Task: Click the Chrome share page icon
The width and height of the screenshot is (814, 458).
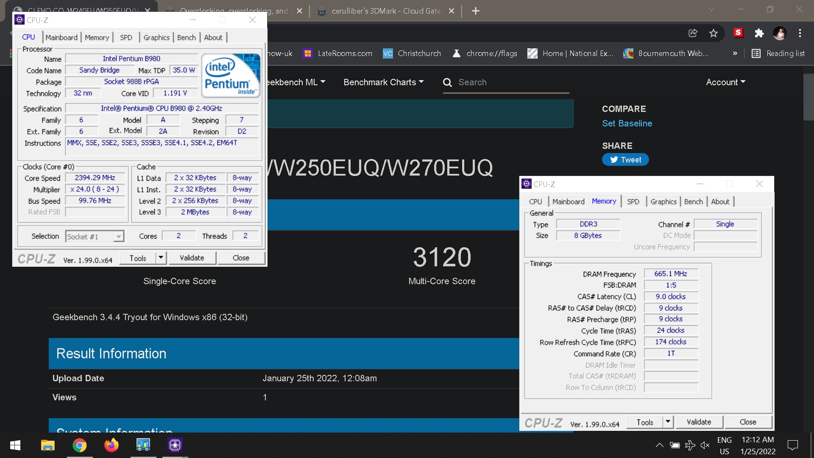Action: 693,33
